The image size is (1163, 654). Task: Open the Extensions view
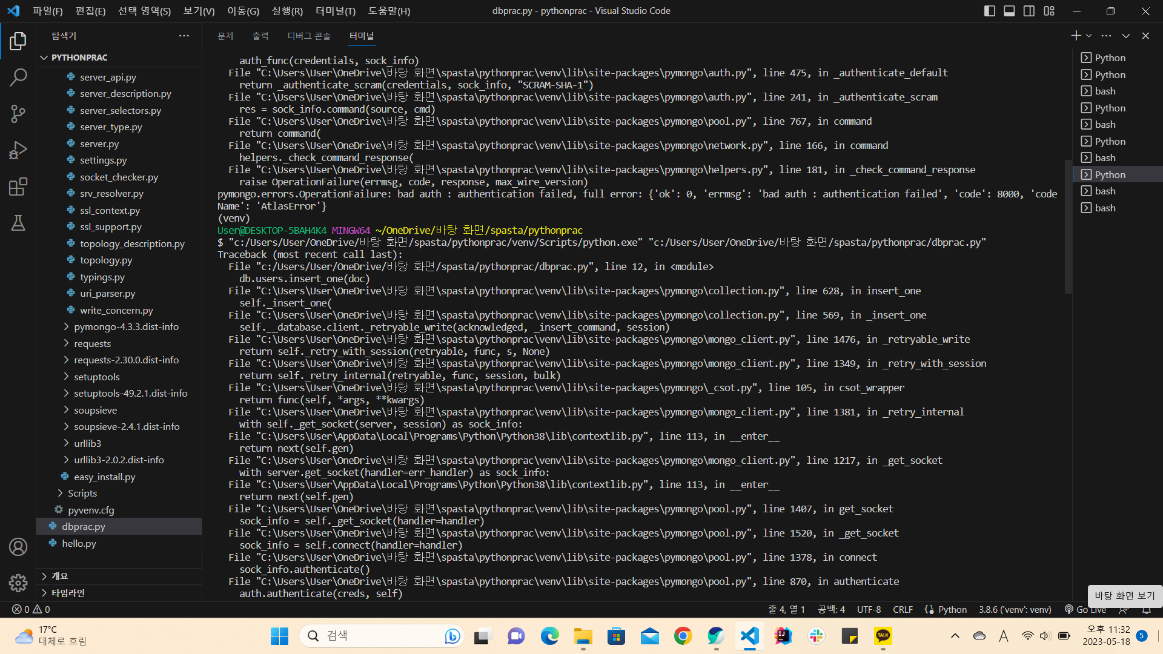(x=18, y=187)
